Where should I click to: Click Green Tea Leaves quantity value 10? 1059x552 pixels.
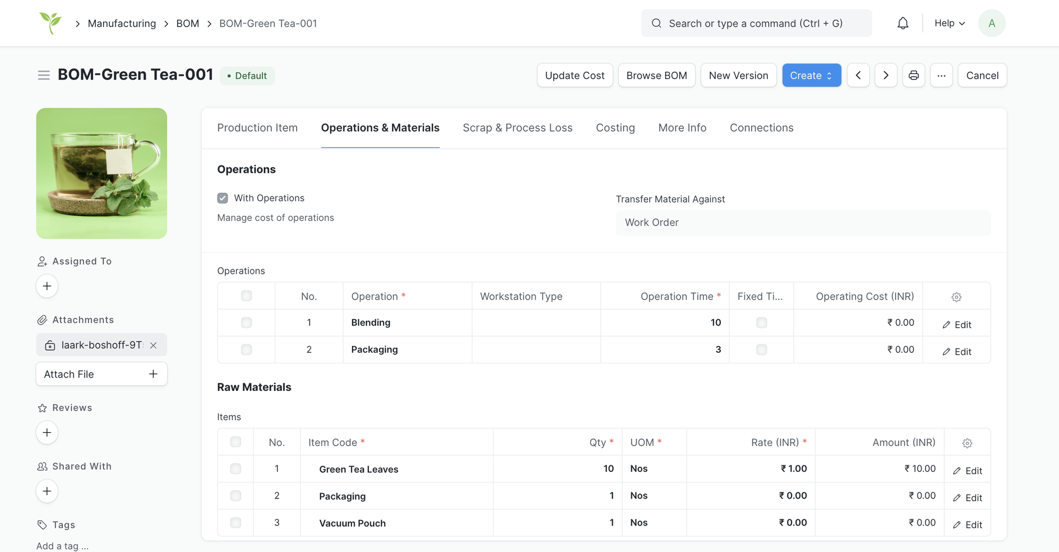pos(608,469)
